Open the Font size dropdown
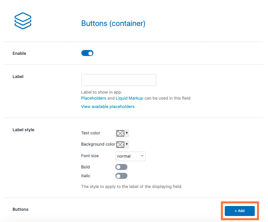This screenshot has width=268, height=222. coord(130,156)
